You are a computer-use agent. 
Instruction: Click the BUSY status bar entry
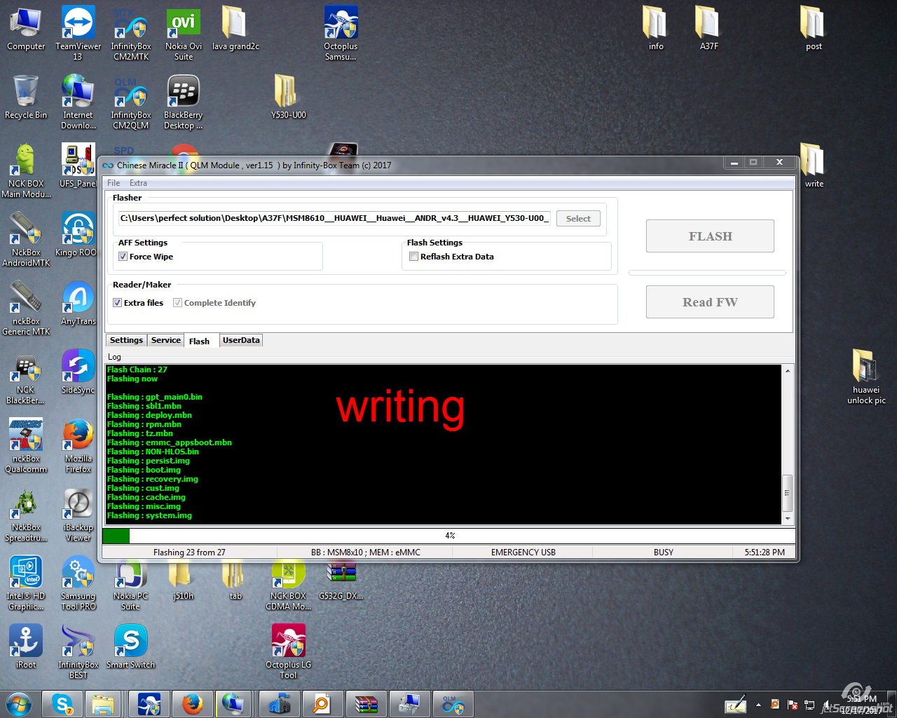[664, 553]
